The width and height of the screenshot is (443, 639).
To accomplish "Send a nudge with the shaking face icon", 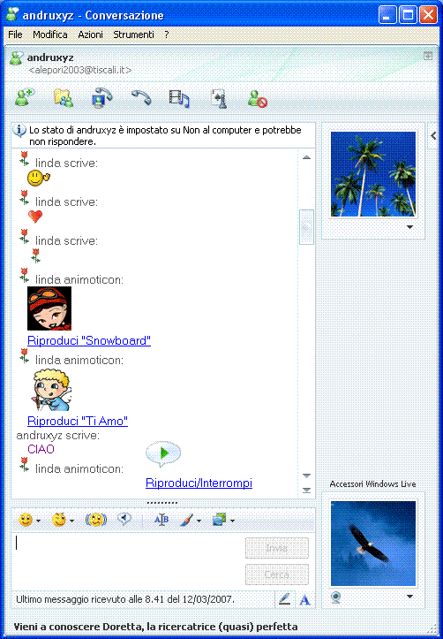I will (96, 520).
